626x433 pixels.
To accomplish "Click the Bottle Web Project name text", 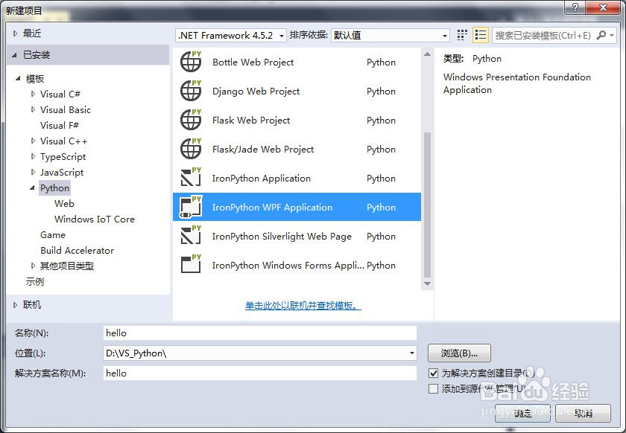I will 253,62.
